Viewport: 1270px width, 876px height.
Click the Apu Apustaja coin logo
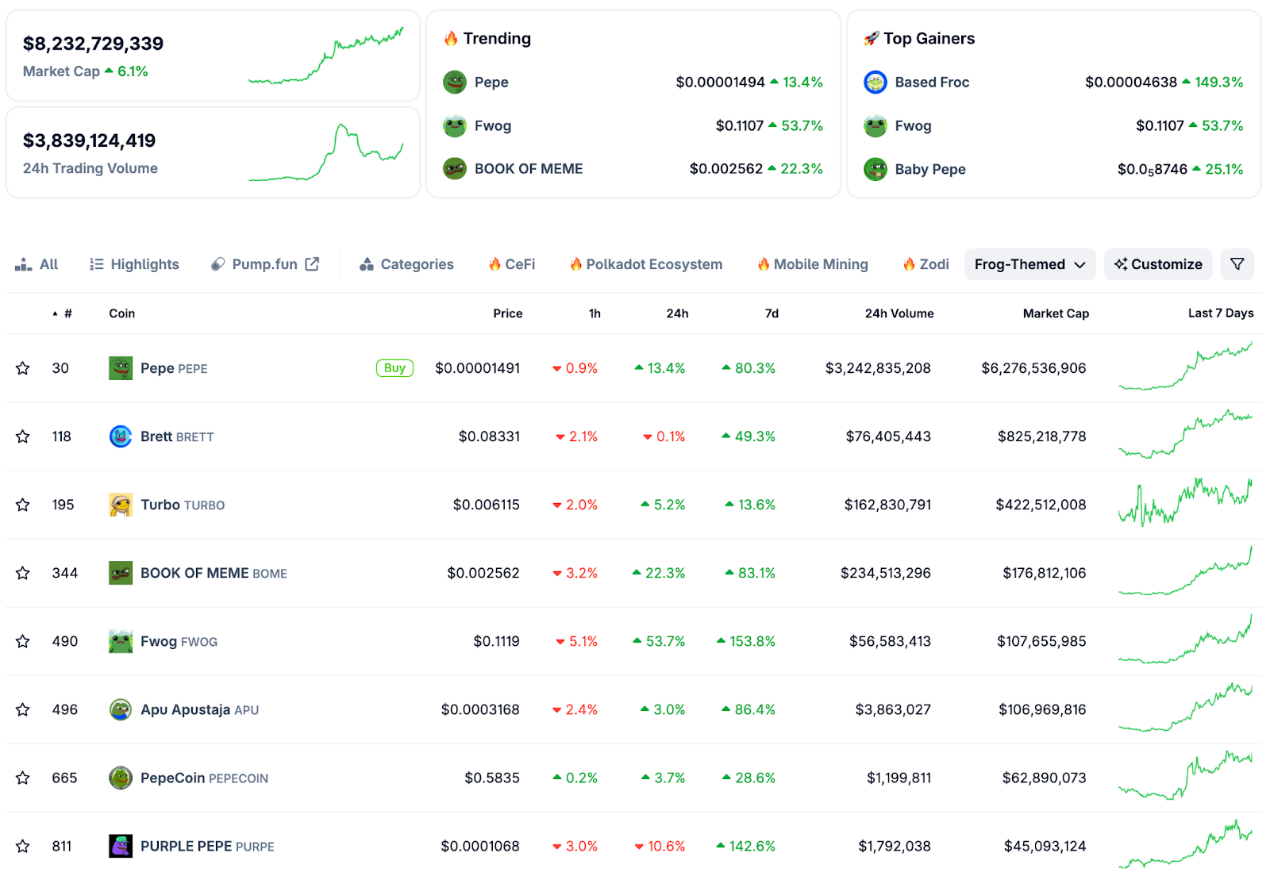(121, 709)
